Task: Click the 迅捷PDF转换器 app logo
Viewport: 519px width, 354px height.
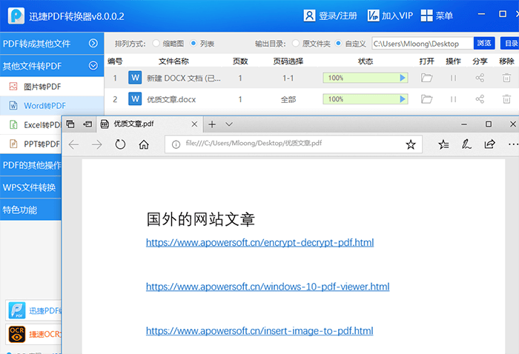Action: [16, 16]
